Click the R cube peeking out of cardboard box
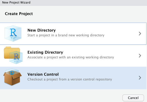Image resolution: width=147 pixels, height=102 pixels. click(x=12, y=72)
